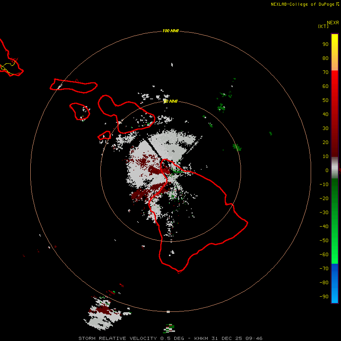Viewport: 341px width, 341px height.
Task: Click the 100 NMI range ring label
Action: point(170,31)
